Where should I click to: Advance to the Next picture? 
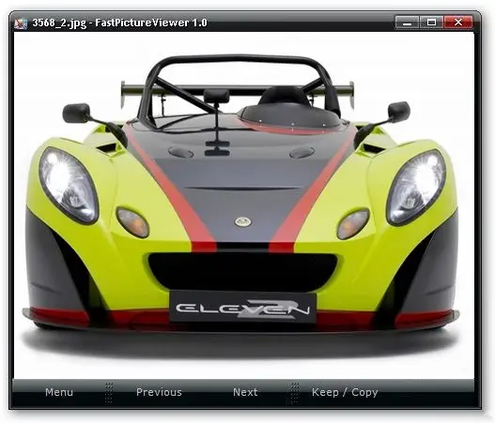245,392
